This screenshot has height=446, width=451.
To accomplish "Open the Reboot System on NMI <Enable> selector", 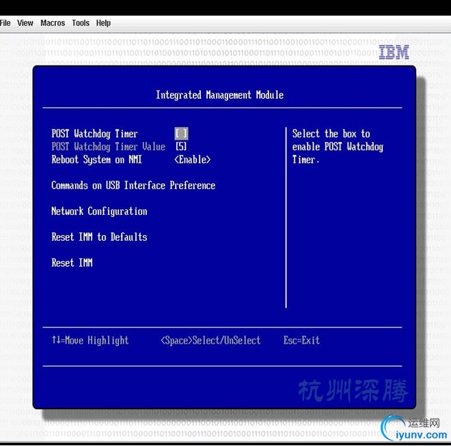I will (x=193, y=160).
